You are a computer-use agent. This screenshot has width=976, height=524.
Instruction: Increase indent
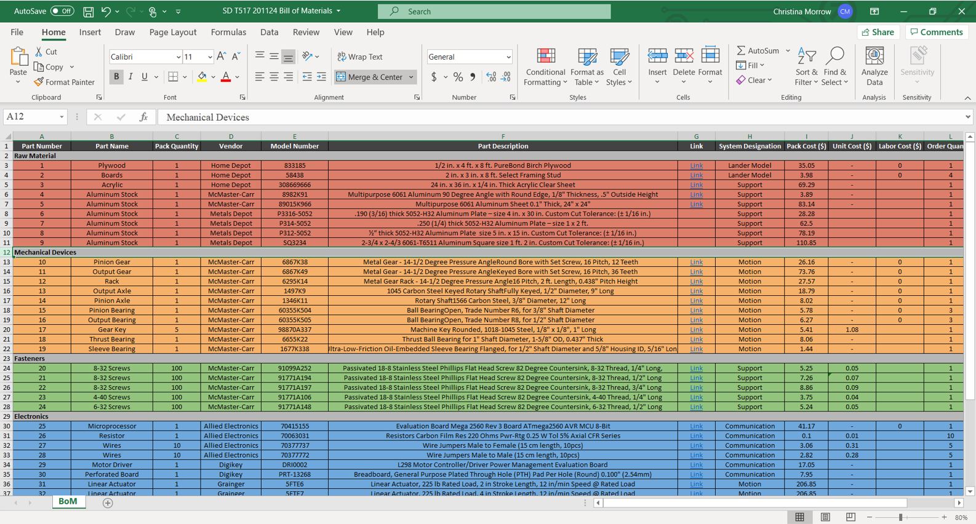pyautogui.click(x=321, y=77)
